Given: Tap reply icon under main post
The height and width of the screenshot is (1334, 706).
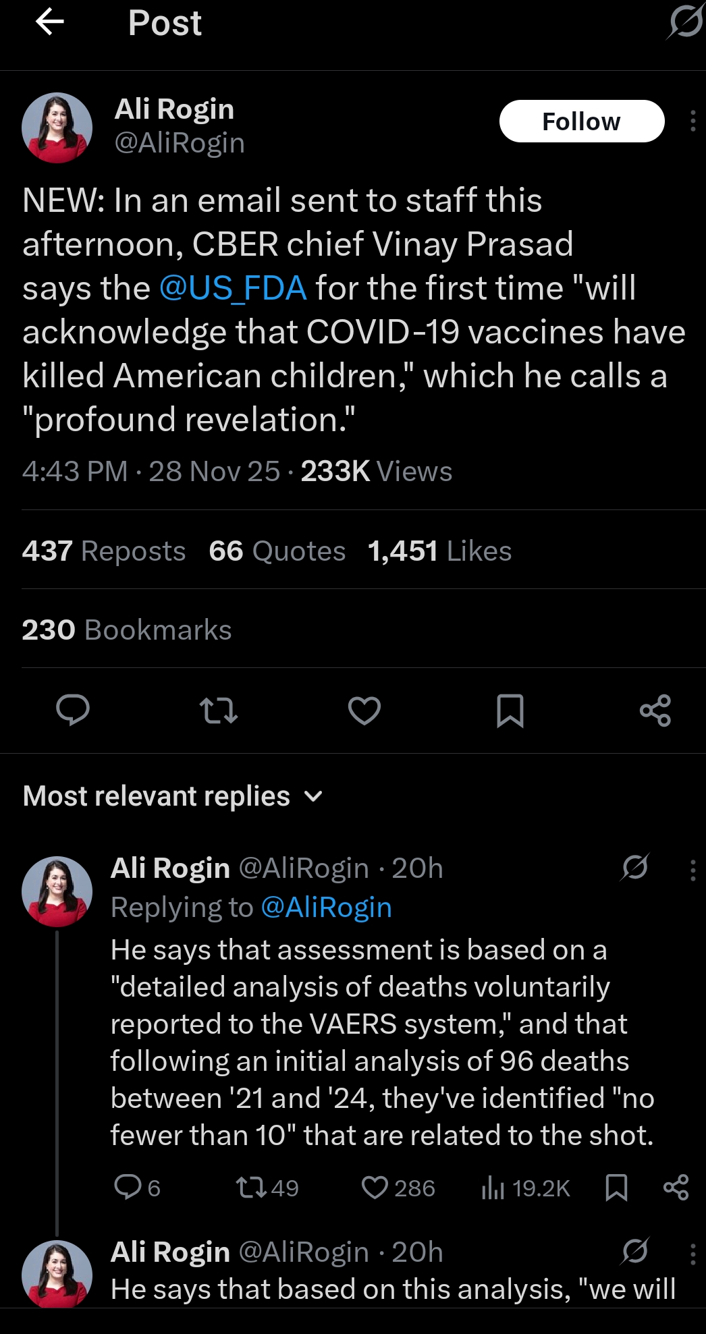Looking at the screenshot, I should (73, 710).
